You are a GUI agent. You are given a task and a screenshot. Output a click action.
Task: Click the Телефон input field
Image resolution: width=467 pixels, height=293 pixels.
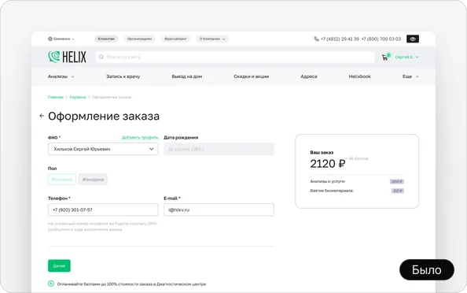click(103, 210)
